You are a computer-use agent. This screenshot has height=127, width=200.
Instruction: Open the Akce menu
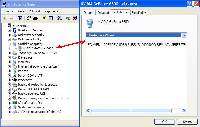[21, 11]
